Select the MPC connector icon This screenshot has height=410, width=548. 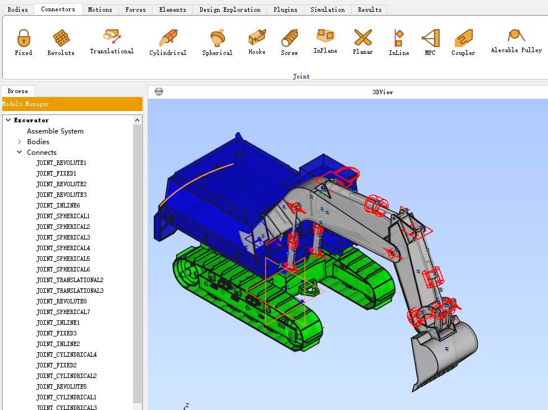click(x=430, y=42)
